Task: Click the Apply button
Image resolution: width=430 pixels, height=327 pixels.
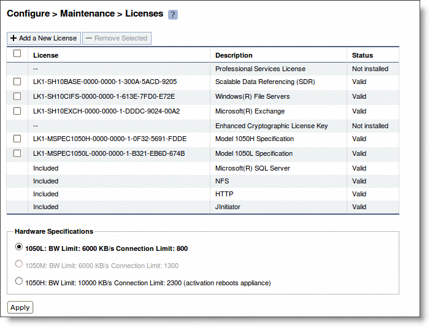Action: (20, 307)
